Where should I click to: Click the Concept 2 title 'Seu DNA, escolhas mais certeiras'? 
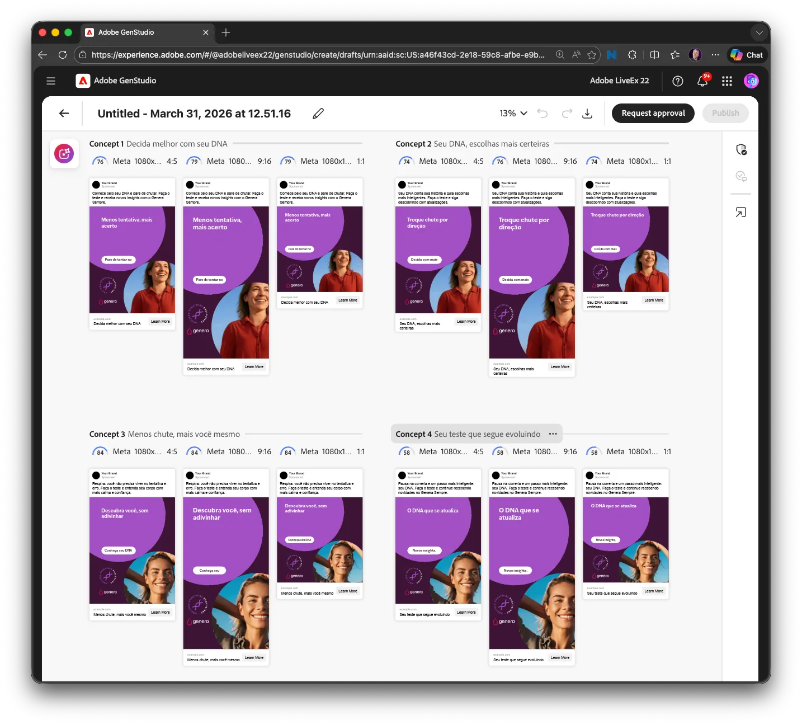[492, 144]
